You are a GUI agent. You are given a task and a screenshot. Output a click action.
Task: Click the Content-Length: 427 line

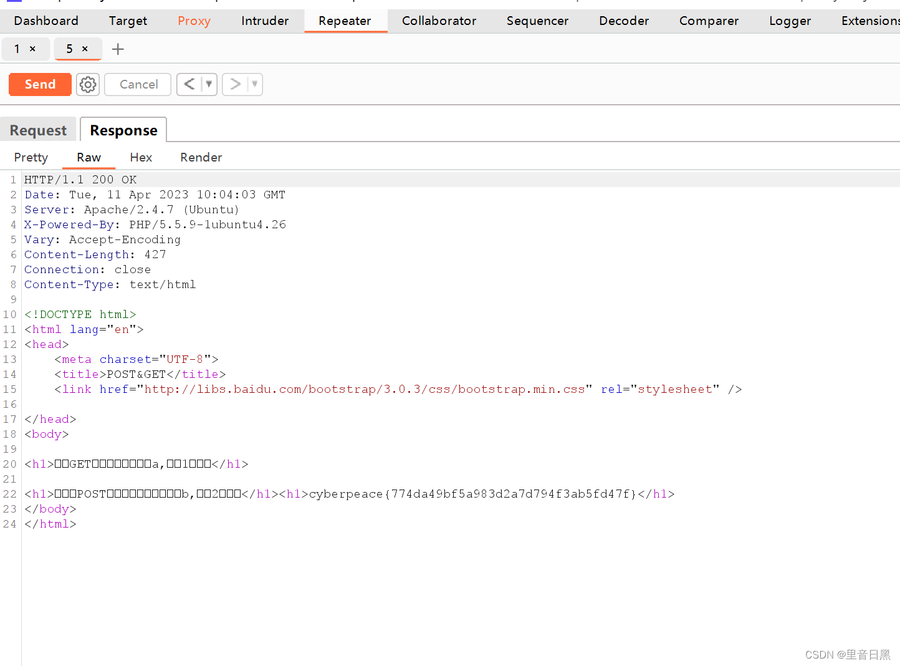click(95, 254)
